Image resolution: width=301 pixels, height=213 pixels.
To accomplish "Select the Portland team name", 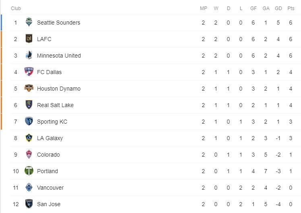I will coord(47,171).
